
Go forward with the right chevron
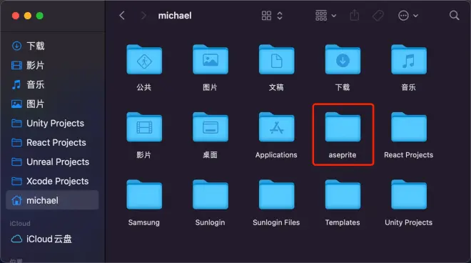pos(143,16)
